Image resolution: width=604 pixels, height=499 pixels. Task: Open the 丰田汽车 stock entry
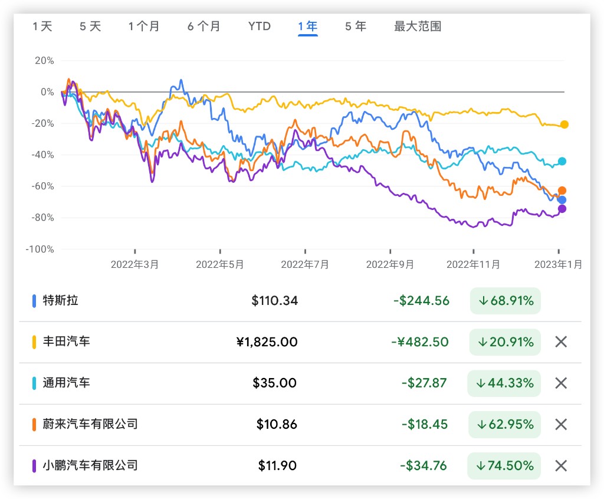(x=66, y=342)
